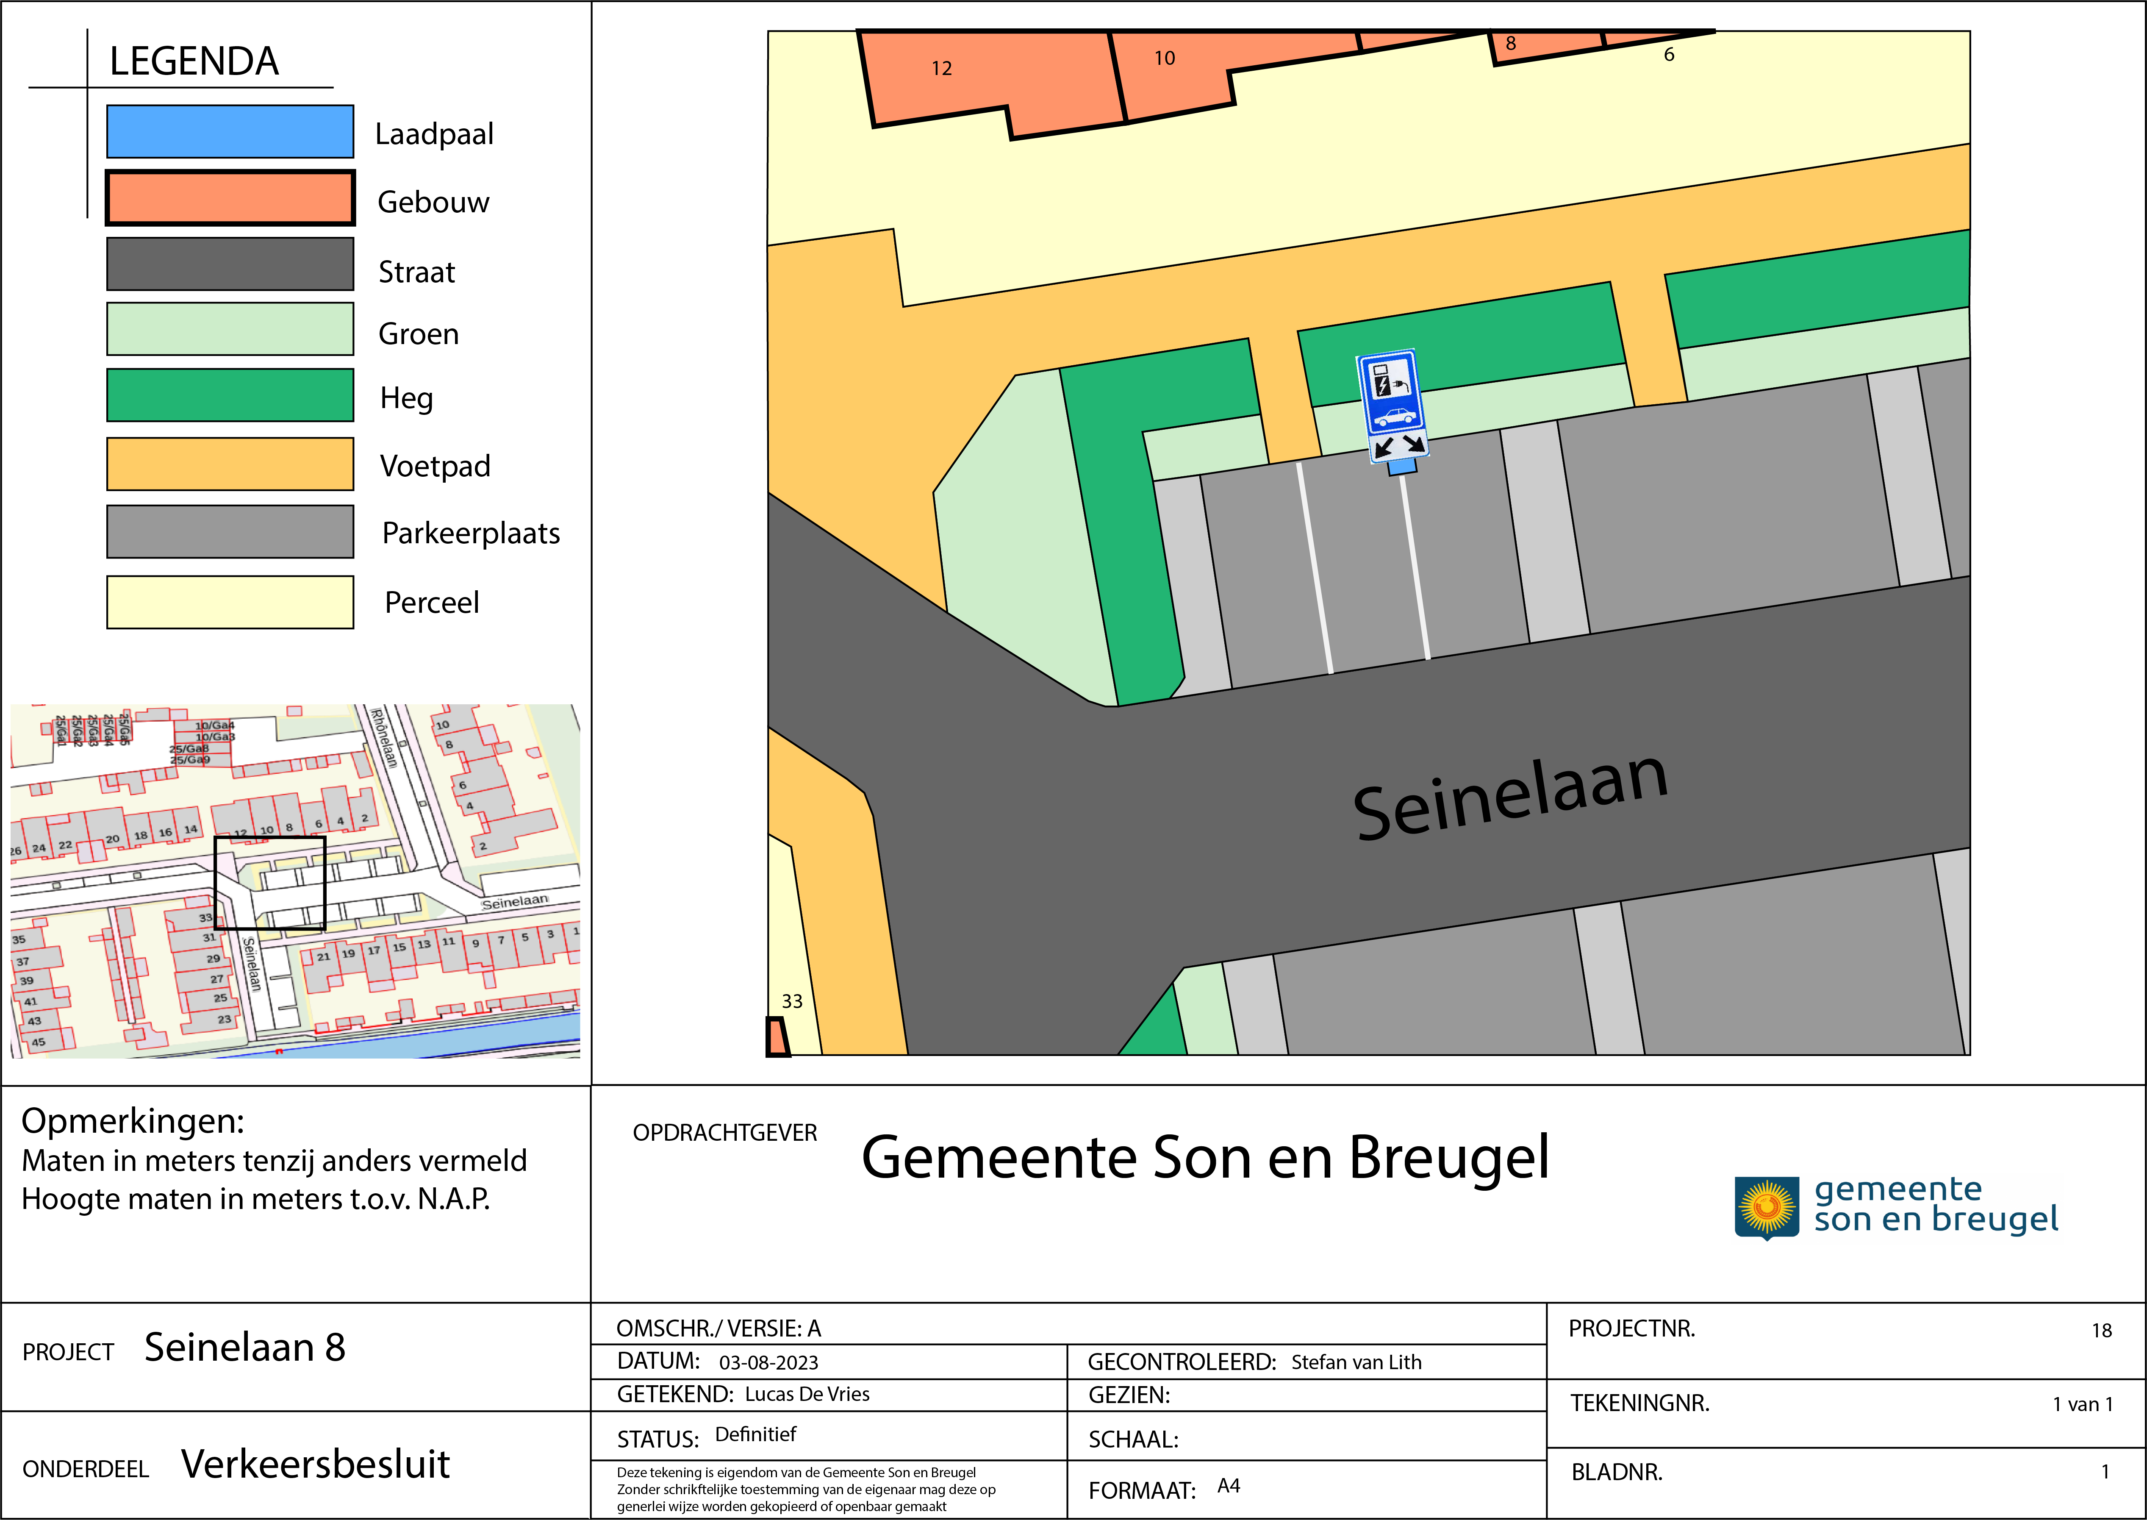Click building number 12 on the map
The width and height of the screenshot is (2147, 1520).
point(941,68)
